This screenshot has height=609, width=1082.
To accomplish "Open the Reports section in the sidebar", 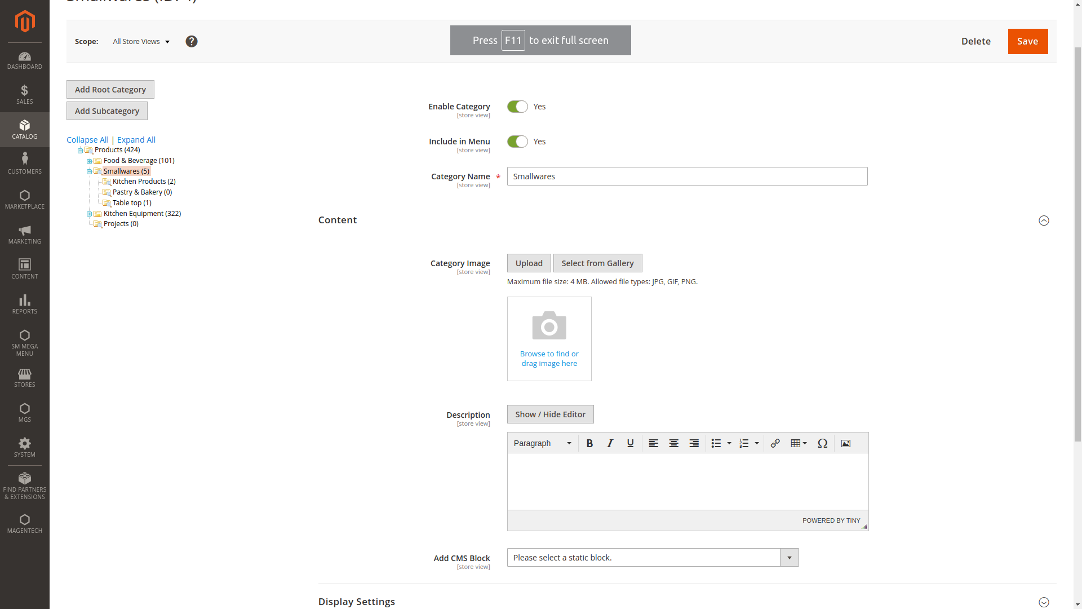I will 24,305.
